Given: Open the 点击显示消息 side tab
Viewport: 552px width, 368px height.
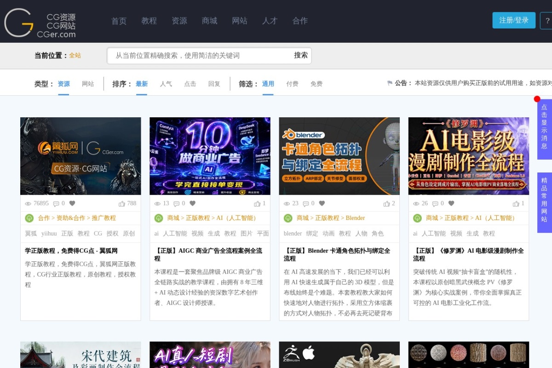Looking at the screenshot, I should tap(545, 129).
